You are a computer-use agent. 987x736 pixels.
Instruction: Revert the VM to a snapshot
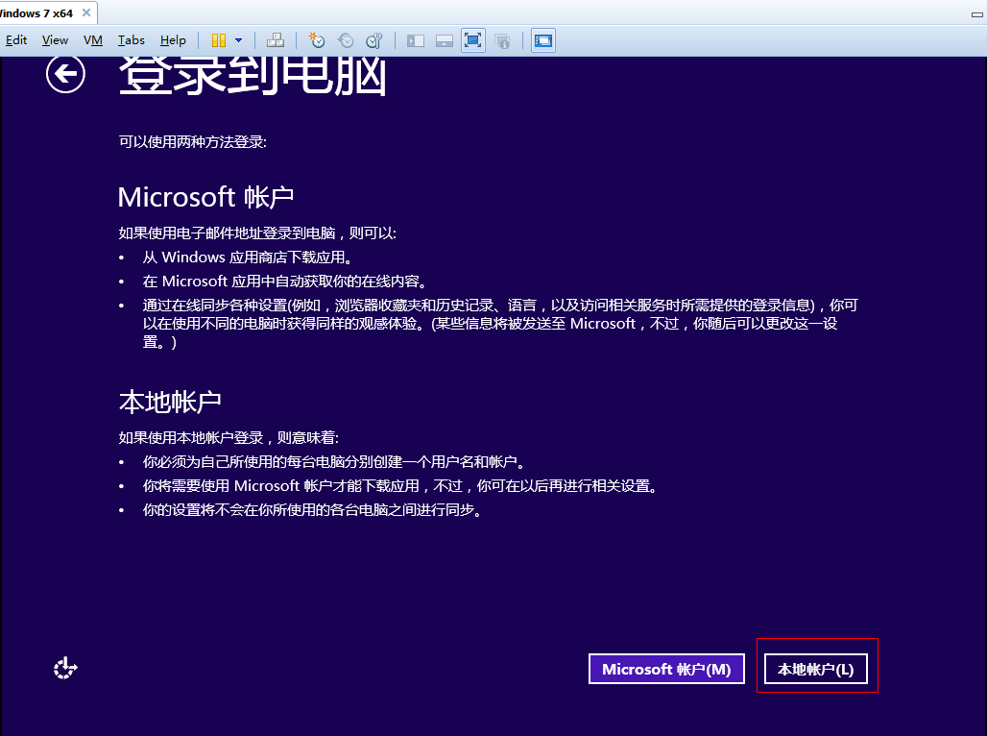[346, 40]
